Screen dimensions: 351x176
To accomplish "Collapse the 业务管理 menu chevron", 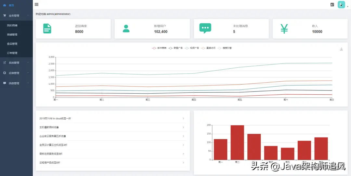I will point(28,16).
